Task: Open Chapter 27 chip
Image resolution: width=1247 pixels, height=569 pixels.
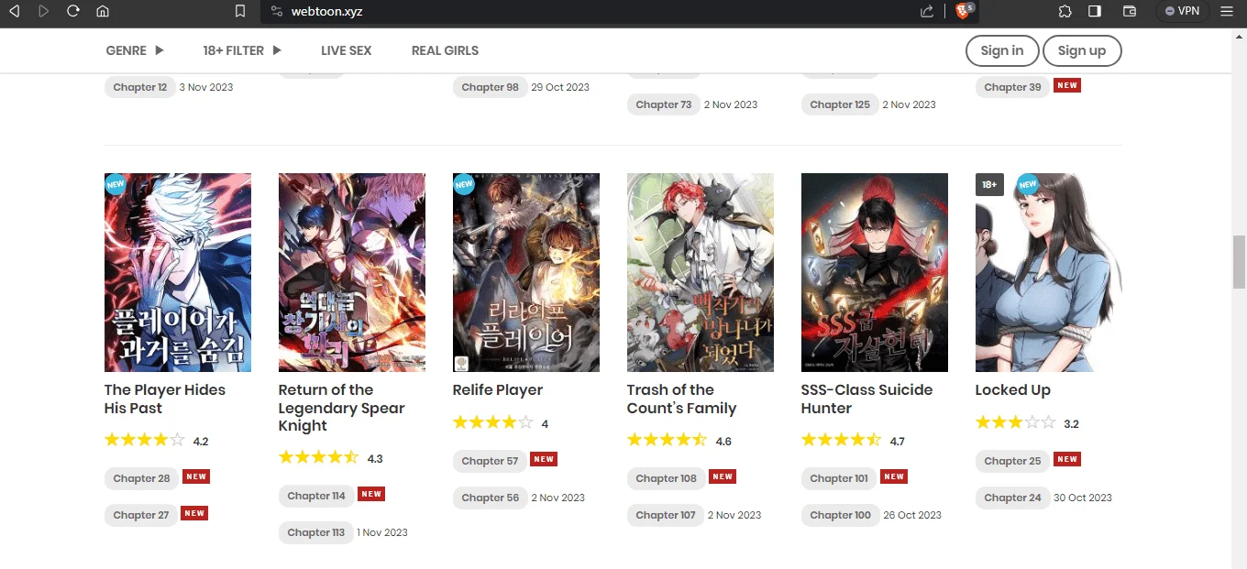Action: [141, 515]
